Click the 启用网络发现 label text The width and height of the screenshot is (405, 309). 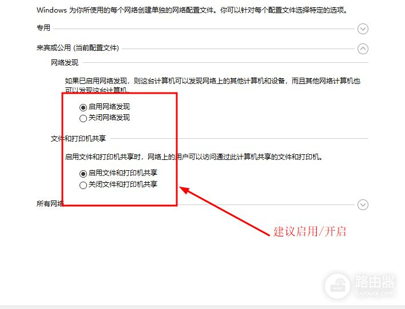pos(109,107)
